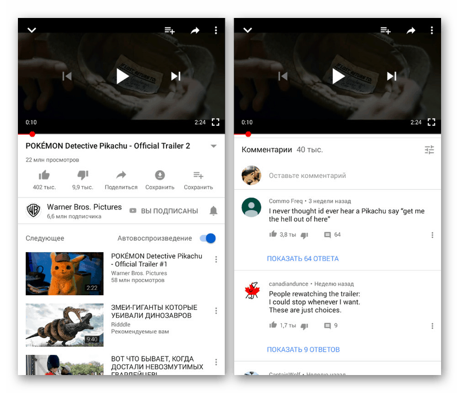This screenshot has width=459, height=393.
Task: Open Detective Pikachu Trailer #1 thumbnail
Action: tap(64, 273)
